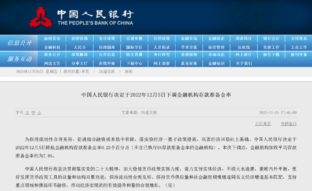Click the 服务互动 category header
312x191 pixels.
point(20,59)
